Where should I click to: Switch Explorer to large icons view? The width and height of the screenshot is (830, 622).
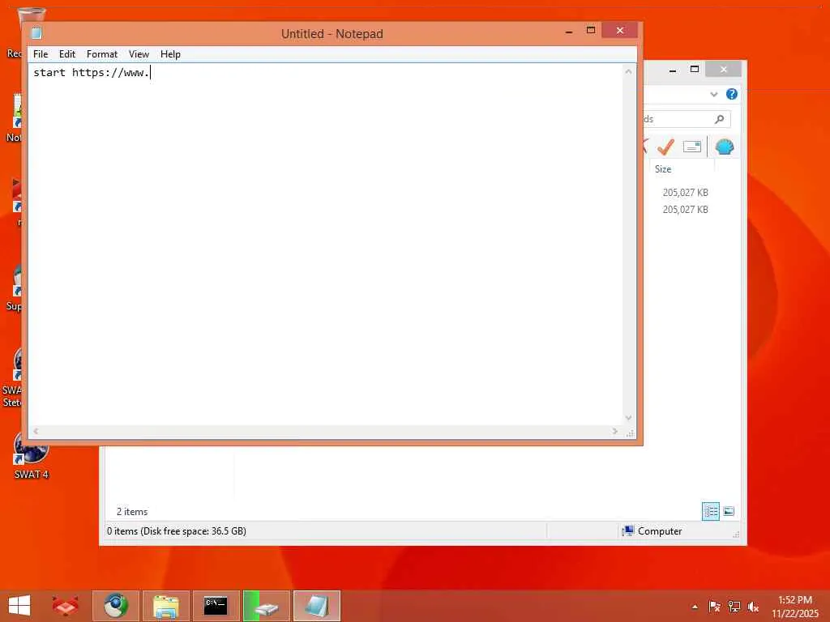click(729, 512)
